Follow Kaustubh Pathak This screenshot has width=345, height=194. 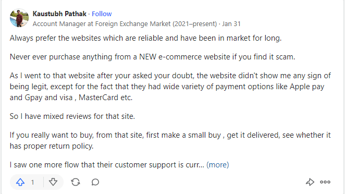pyautogui.click(x=102, y=14)
